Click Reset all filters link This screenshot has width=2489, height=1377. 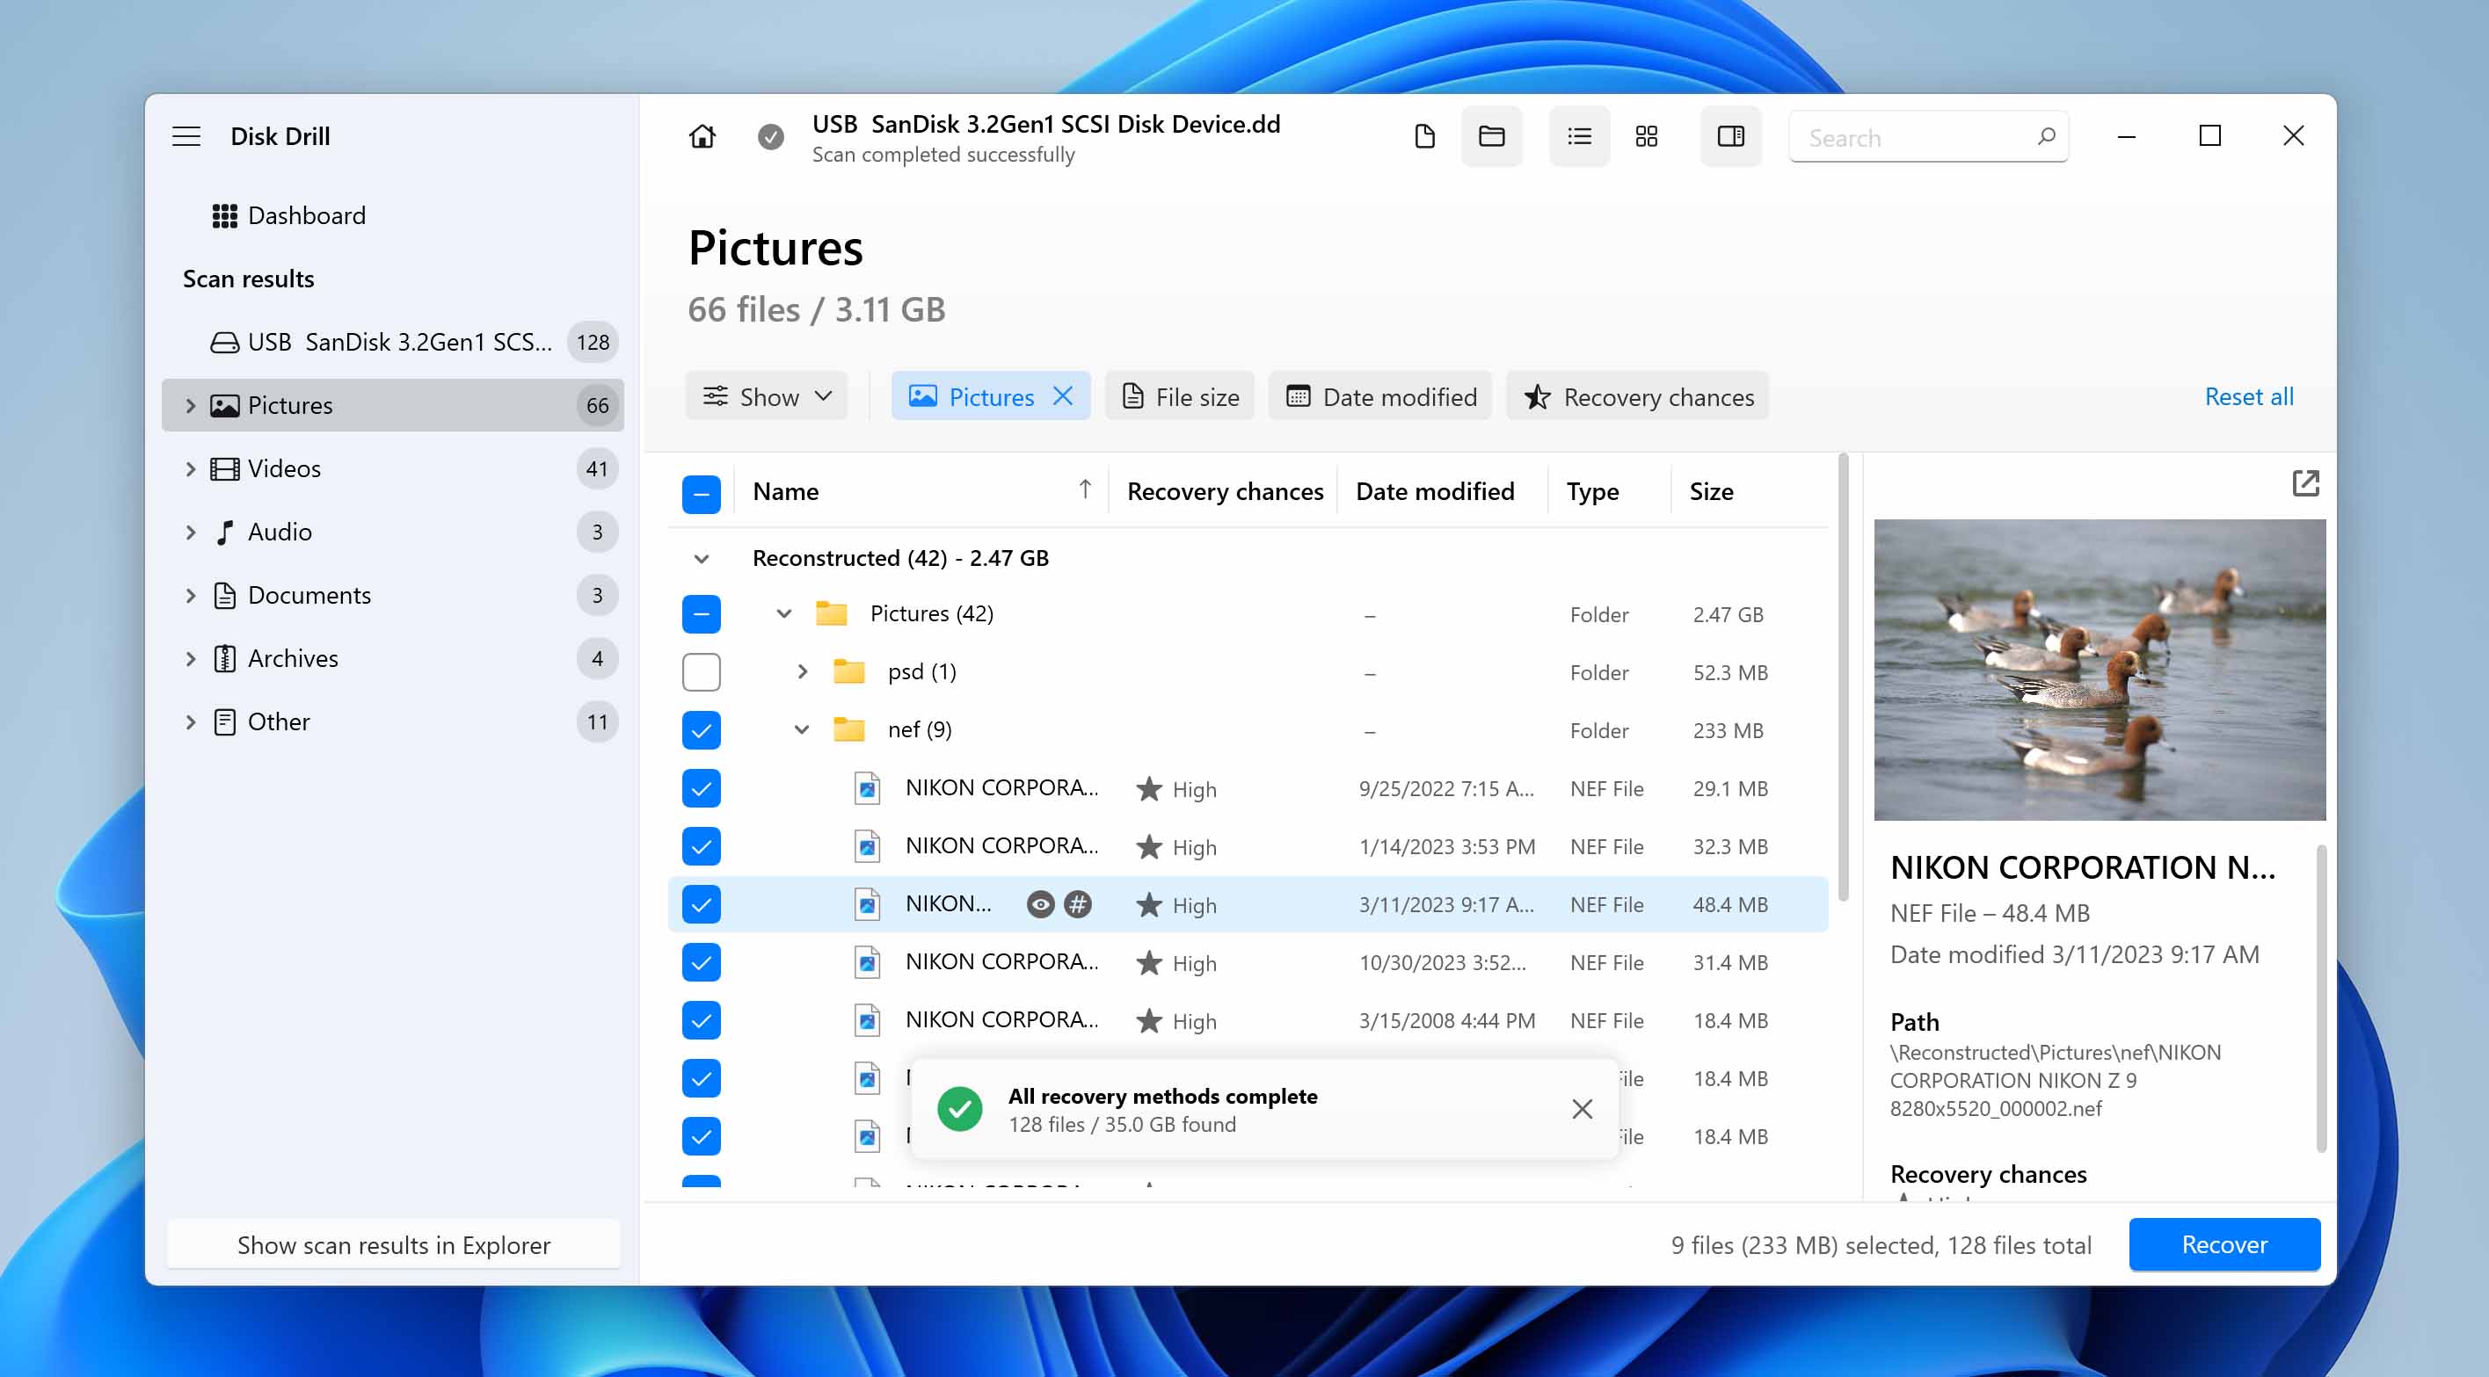point(2248,396)
